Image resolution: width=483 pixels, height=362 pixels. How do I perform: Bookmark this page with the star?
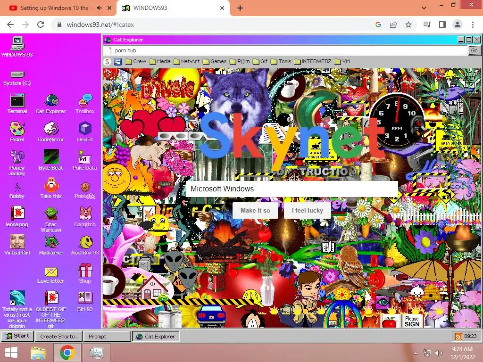tap(408, 25)
